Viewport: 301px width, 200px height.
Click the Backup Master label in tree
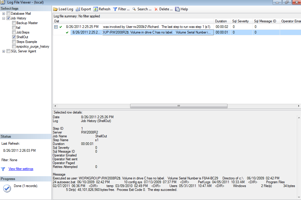27,23
